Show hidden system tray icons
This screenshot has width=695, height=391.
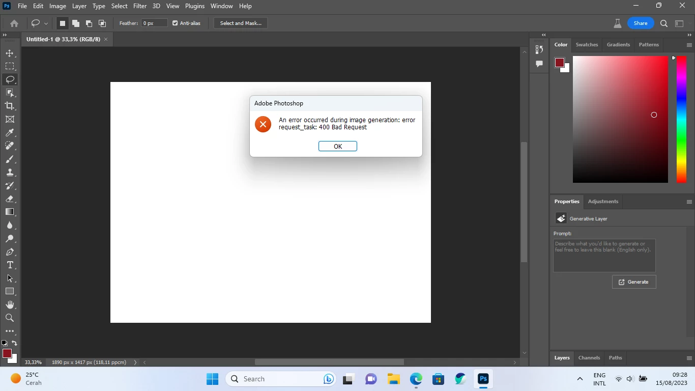point(580,379)
